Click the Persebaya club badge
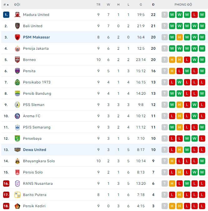208x211 pixels. [17, 138]
